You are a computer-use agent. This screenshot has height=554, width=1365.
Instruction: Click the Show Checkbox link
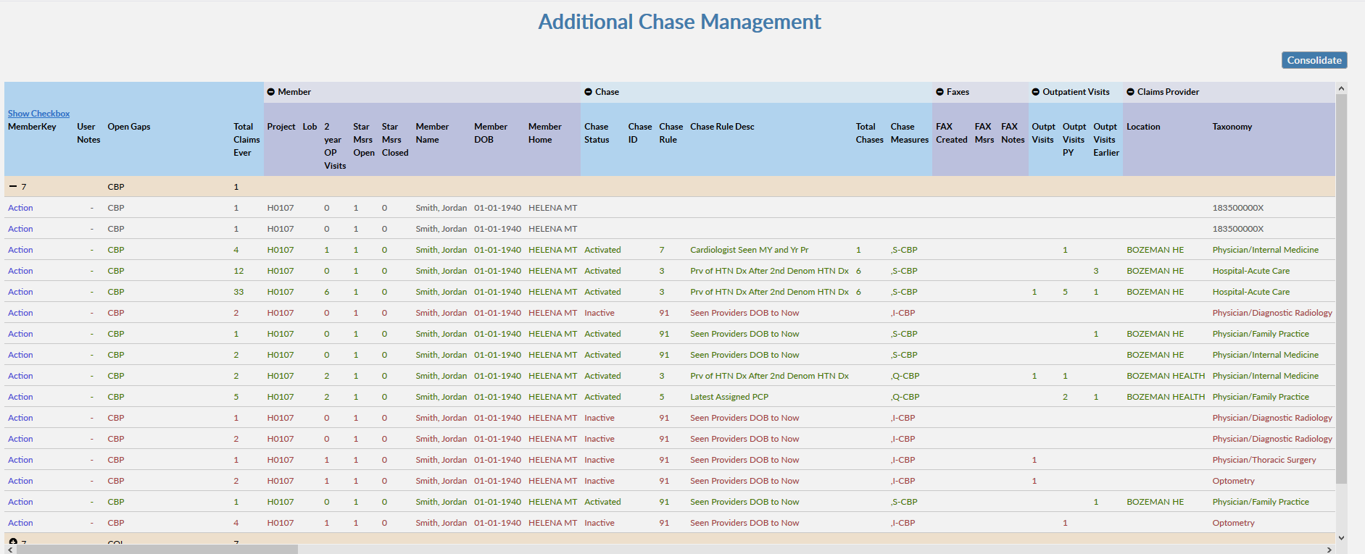point(38,114)
